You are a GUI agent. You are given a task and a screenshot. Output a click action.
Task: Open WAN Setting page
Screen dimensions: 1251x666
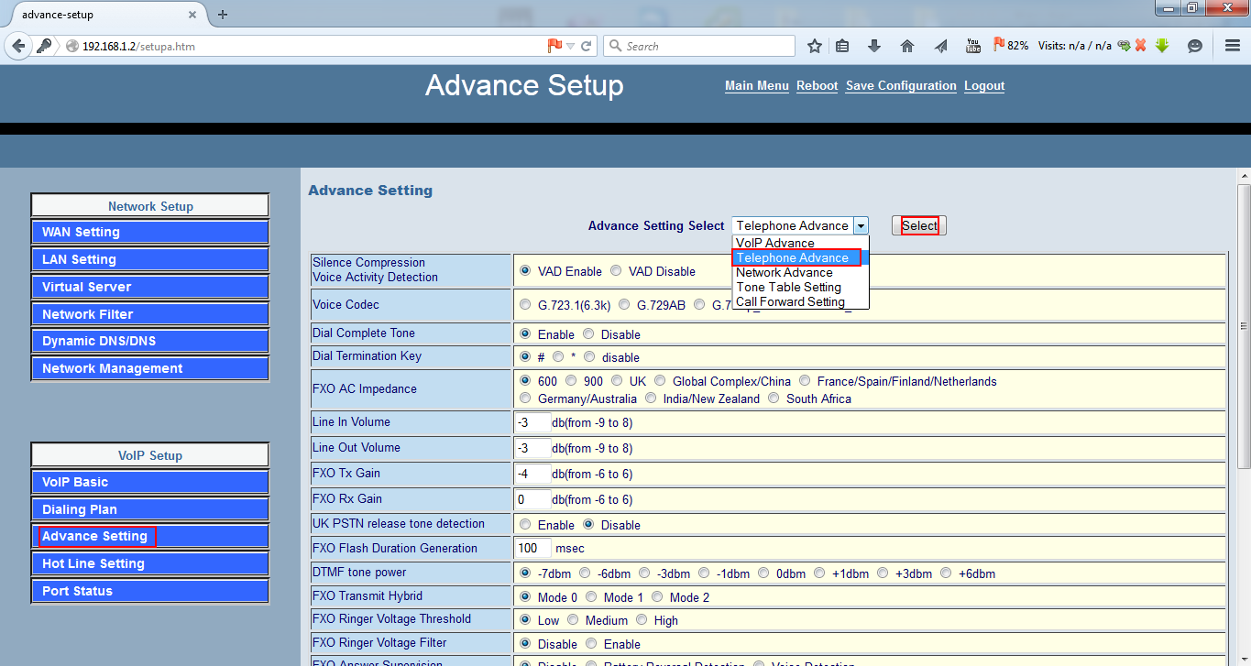[150, 232]
